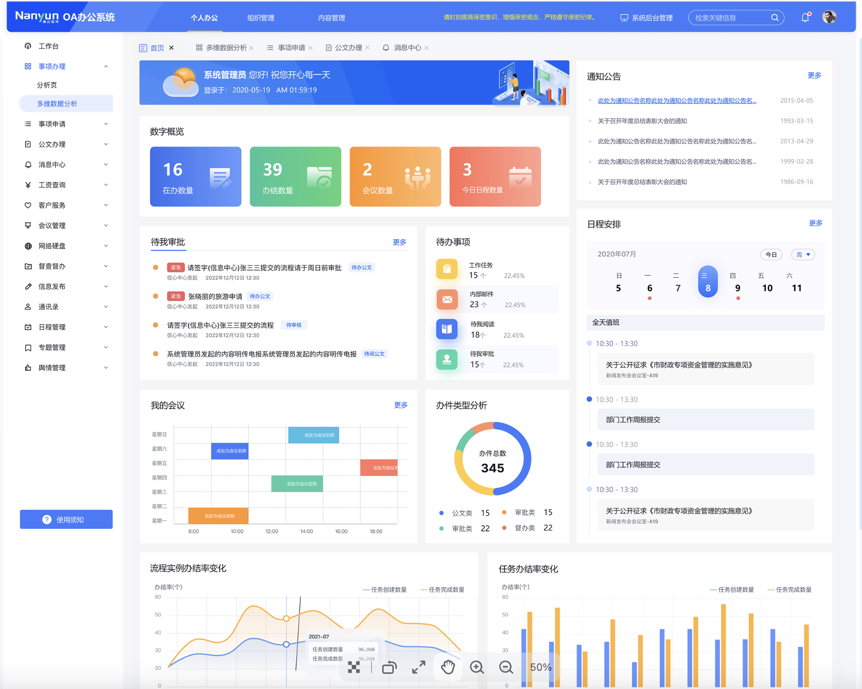The image size is (862, 689).
Task: Expand the 会议管理 sidebar menu
Action: [106, 225]
